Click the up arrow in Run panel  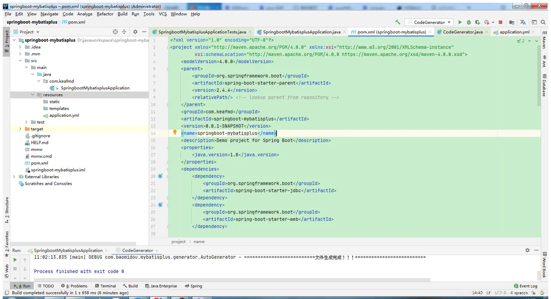(x=25, y=260)
